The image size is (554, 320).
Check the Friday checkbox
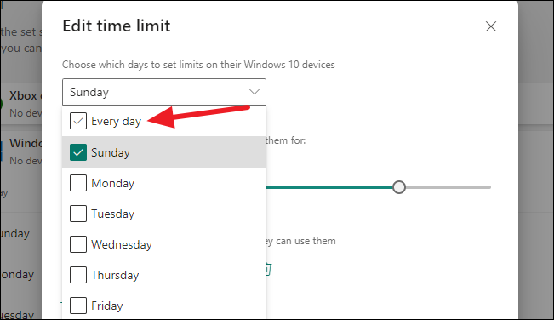tap(78, 306)
